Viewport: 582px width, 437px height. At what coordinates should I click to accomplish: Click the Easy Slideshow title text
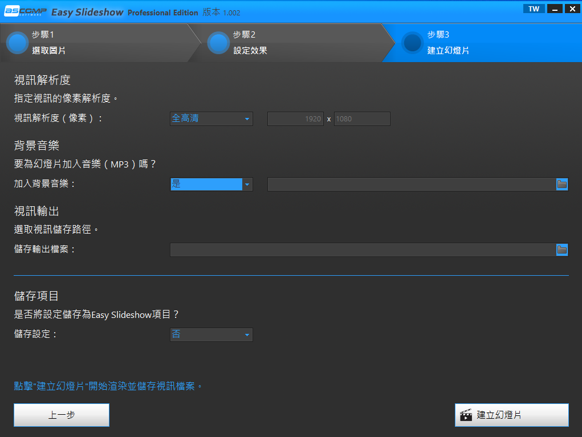click(x=87, y=12)
